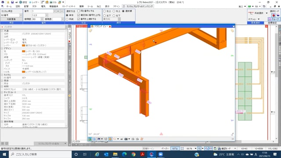Collapse the デザイン section in properties panel

point(2,48)
